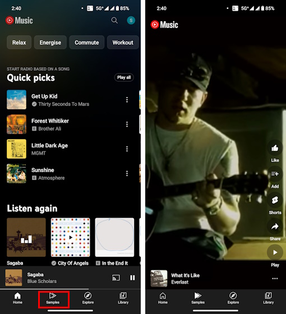Tap What It's Like album thumbnail
This screenshot has width=286, height=314.
click(x=159, y=279)
